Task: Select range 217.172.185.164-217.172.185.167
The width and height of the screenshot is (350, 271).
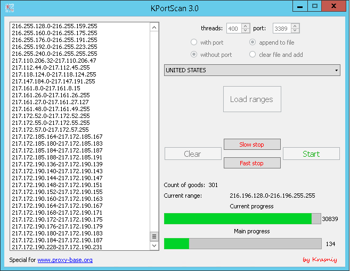Action: tap(57, 137)
